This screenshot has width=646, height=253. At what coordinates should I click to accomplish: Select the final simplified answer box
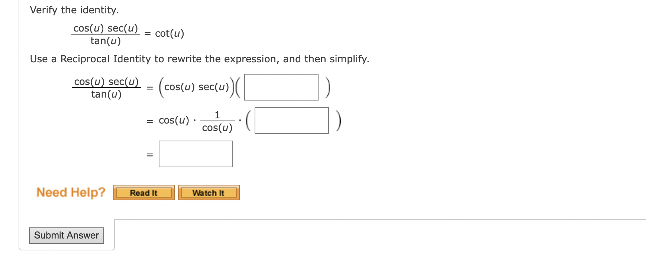[196, 154]
